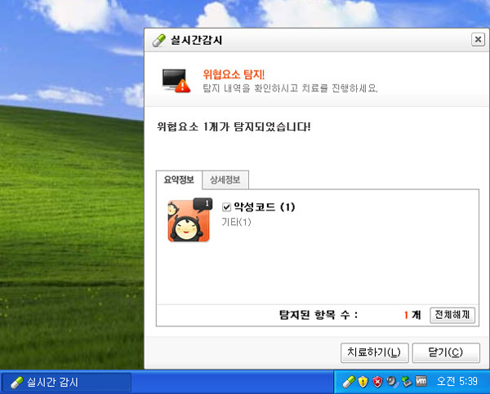Uncheck the 악성코드 (1) checkbox

click(227, 208)
